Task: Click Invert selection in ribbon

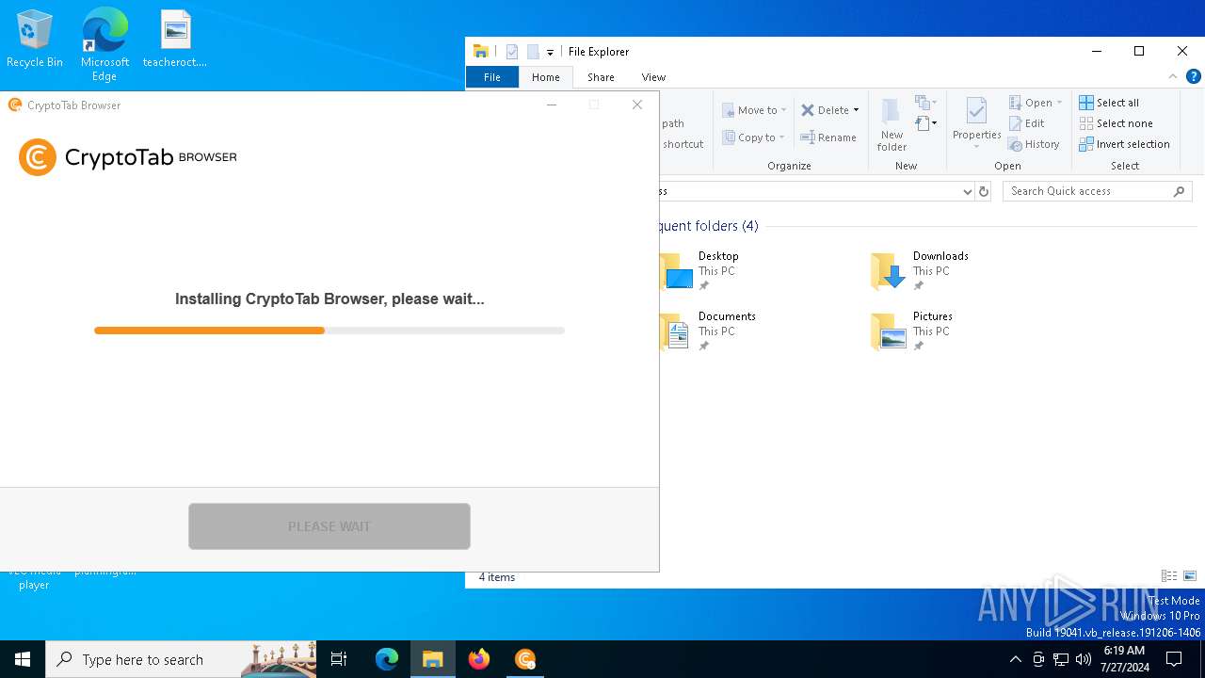Action: click(1124, 144)
